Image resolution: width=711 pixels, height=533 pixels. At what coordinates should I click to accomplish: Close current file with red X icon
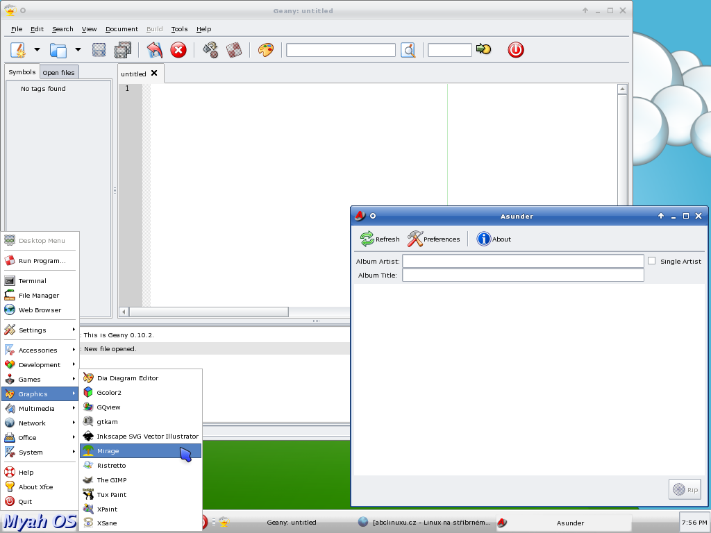(178, 50)
